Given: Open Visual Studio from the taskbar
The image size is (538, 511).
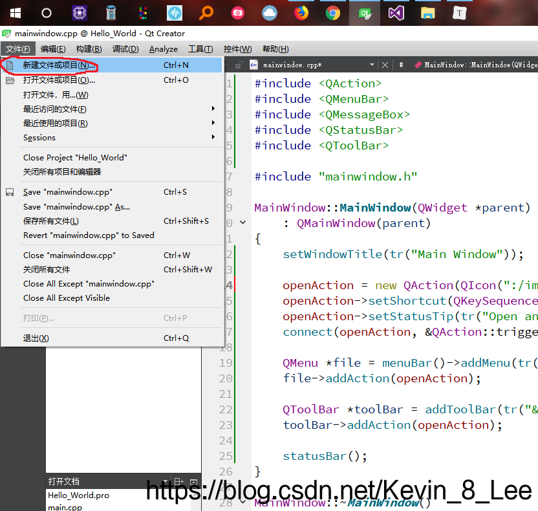Looking at the screenshot, I should (x=396, y=14).
